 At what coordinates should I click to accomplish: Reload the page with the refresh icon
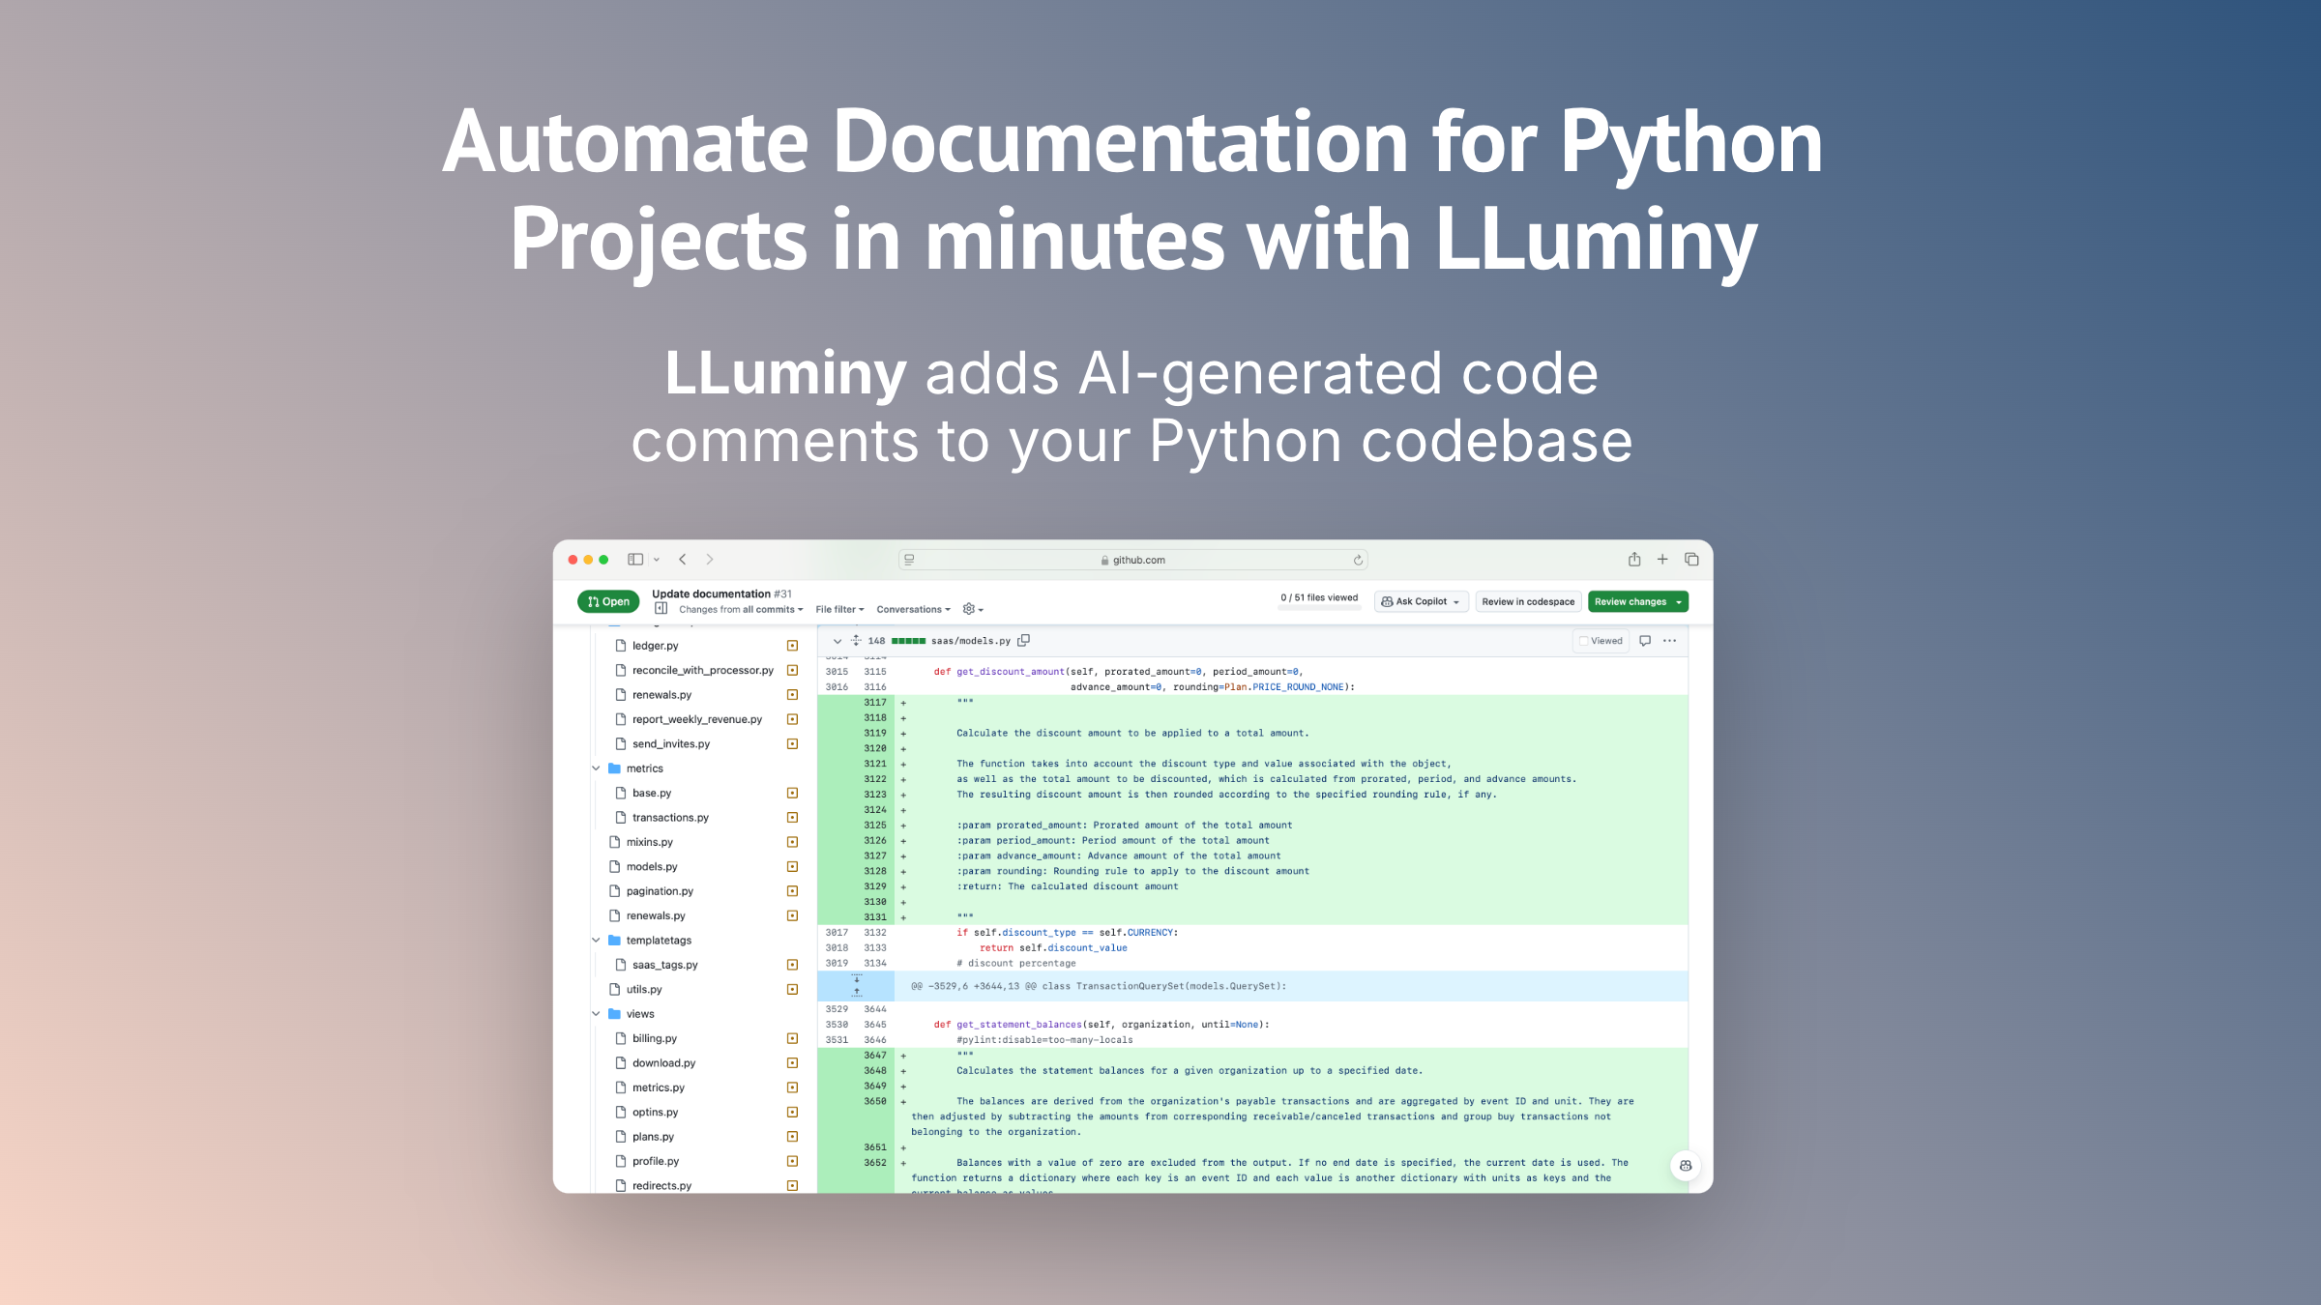[1358, 560]
